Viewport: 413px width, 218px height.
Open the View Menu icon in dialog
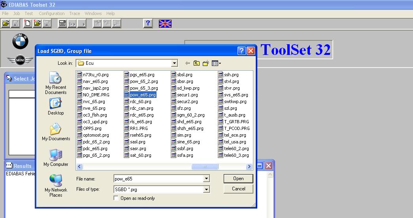pyautogui.click(x=216, y=63)
